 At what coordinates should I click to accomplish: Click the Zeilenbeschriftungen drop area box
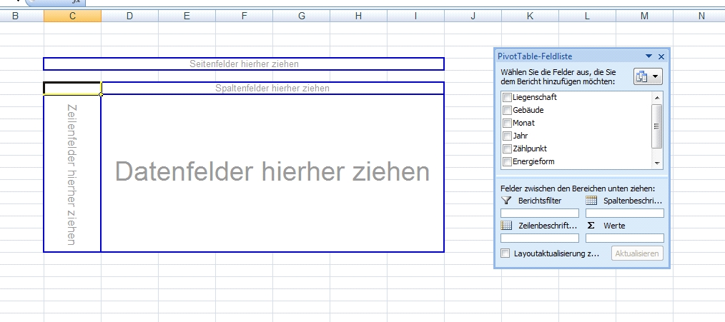tap(540, 238)
